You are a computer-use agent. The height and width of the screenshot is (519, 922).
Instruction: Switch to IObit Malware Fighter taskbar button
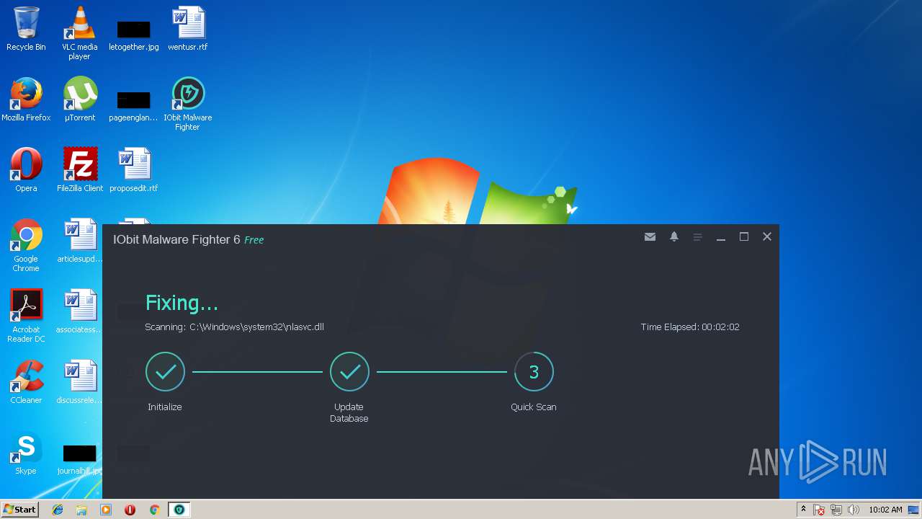tap(179, 510)
